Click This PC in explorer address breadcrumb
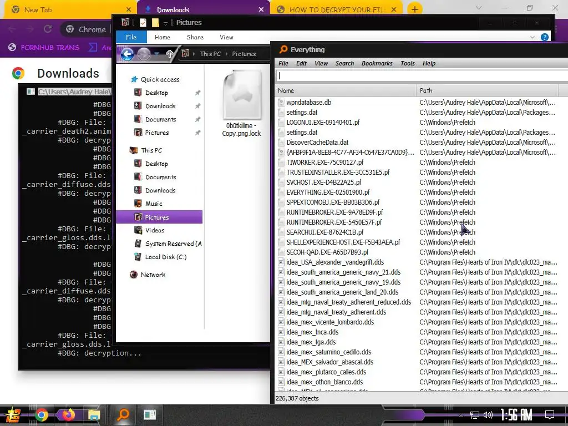Viewport: 568px width, 426px height. pyautogui.click(x=210, y=54)
